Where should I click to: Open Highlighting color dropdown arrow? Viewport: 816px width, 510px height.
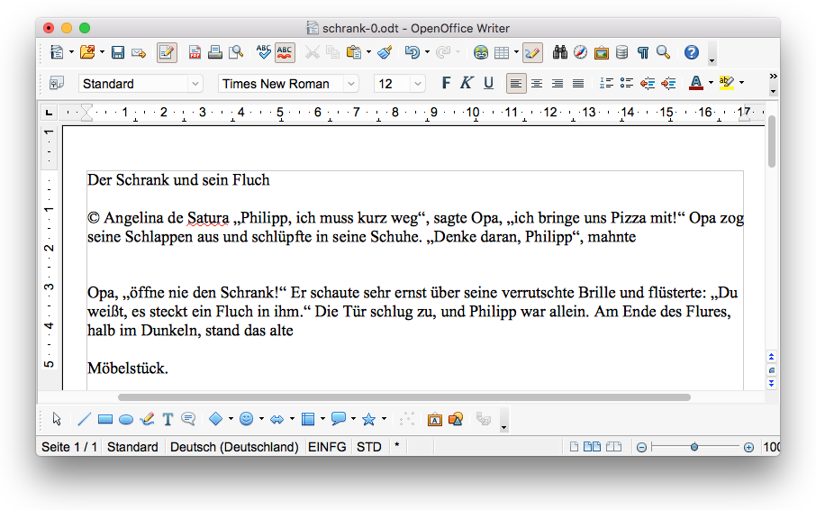(x=741, y=83)
